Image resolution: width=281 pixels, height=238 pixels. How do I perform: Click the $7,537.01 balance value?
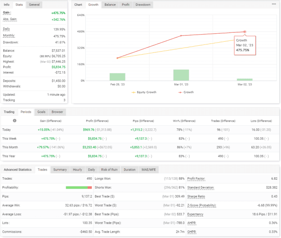[58, 51]
